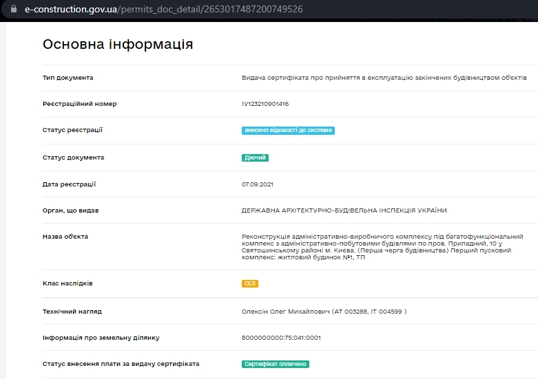
Task: Click the lock icon in address bar
Action: click(x=14, y=8)
